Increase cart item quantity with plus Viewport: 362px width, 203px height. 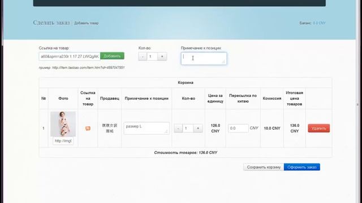point(198,128)
